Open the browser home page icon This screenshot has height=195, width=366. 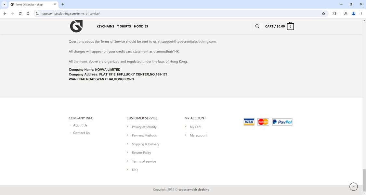click(x=28, y=14)
